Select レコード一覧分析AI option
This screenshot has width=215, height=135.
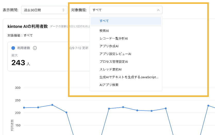point(126,39)
